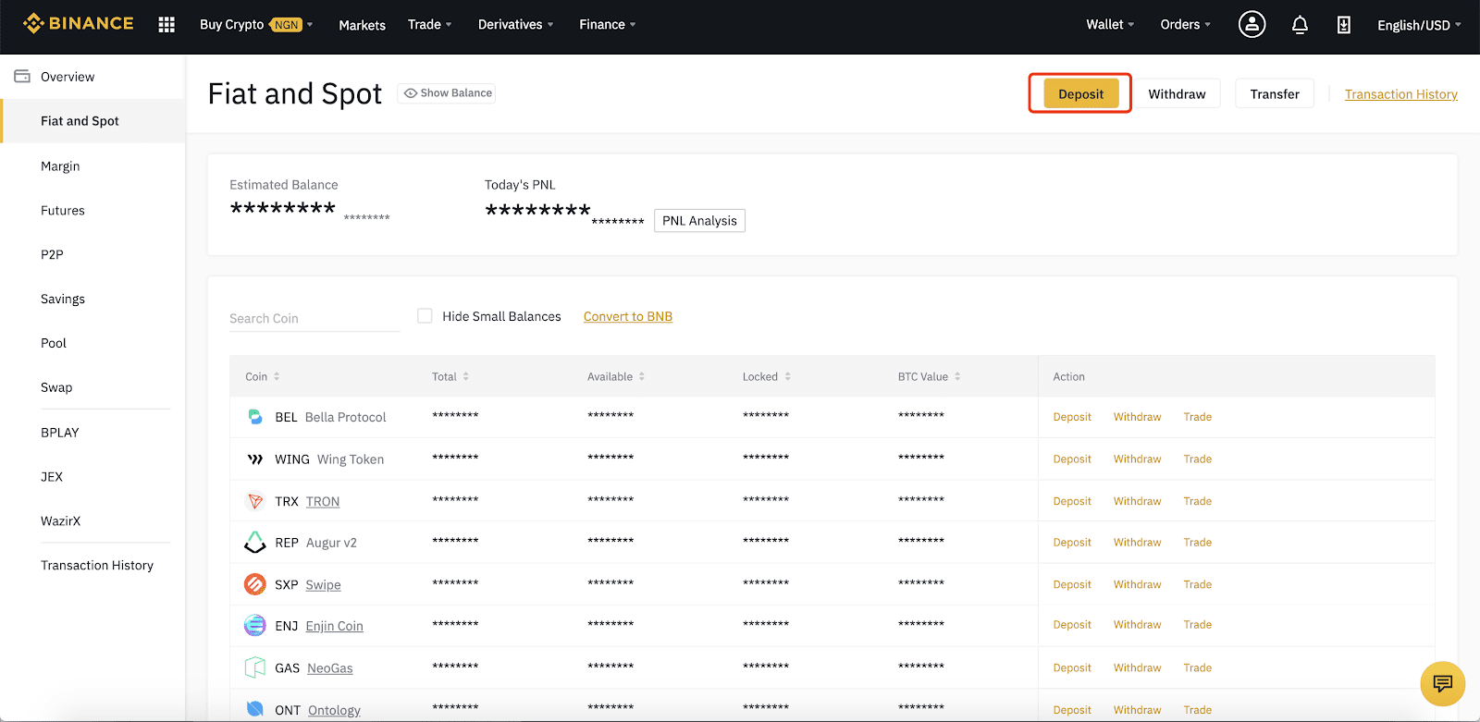The image size is (1480, 722).
Task: Click Trade in the TRX row
Action: click(x=1197, y=501)
